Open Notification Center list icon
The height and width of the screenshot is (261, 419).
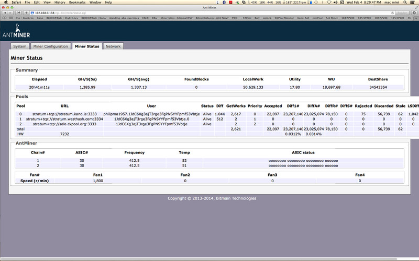click(413, 2)
